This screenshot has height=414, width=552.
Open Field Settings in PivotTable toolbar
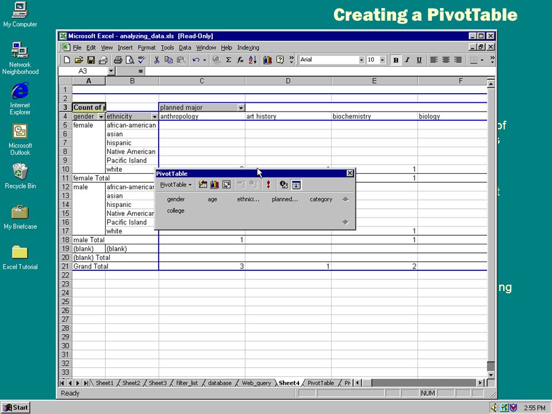click(x=283, y=185)
